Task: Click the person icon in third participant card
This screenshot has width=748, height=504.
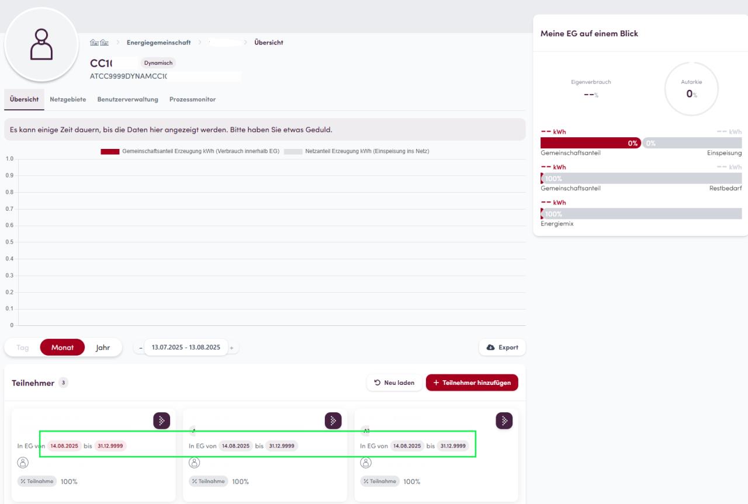Action: click(366, 462)
